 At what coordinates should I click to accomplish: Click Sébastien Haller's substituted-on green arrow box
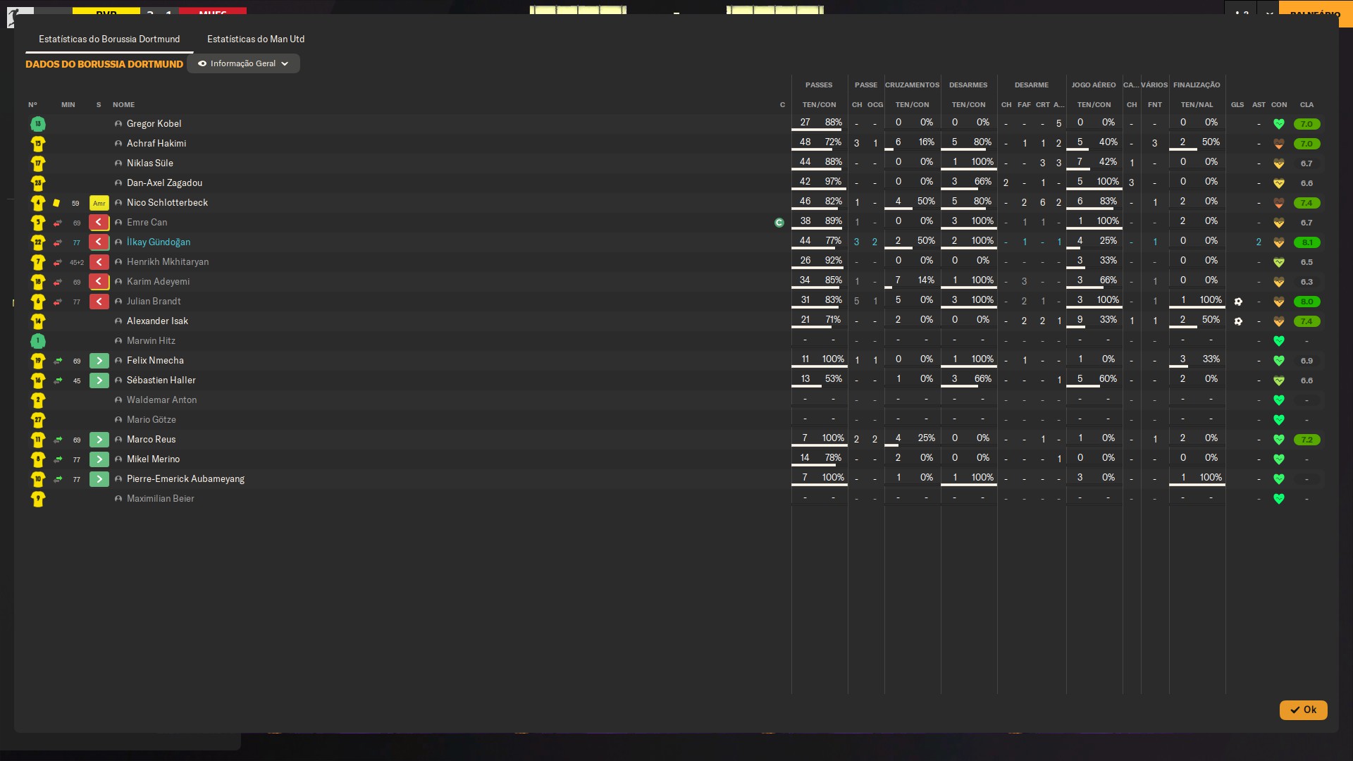[99, 380]
